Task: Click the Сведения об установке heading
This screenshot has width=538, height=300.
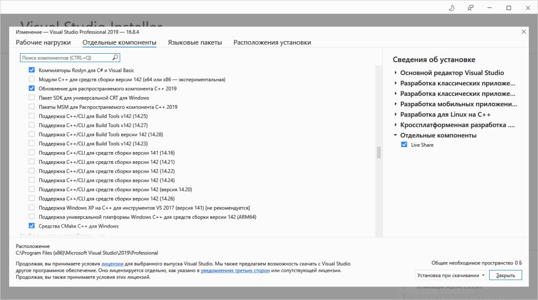Action: pyautogui.click(x=434, y=60)
